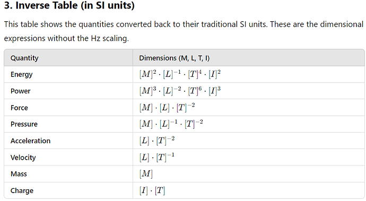Select the Energy row label

[x=21, y=74]
